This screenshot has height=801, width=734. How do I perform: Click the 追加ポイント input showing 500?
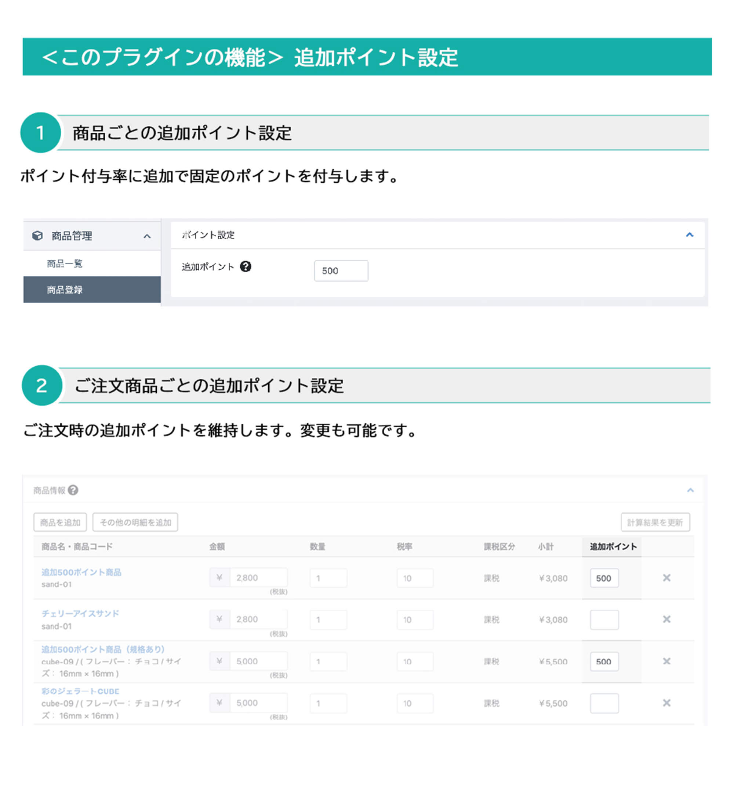(x=341, y=271)
